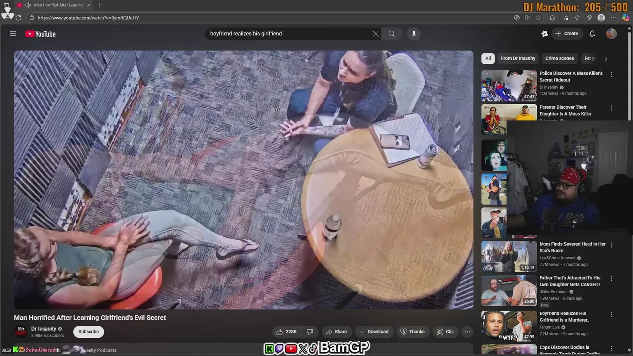
Task: Open 'Cops Discover Bodies in Woman's Trunk' title
Action: coord(570,350)
